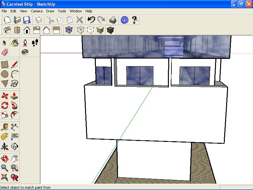Activate the Pan hand tool
This screenshot has height=190, width=253.
click(15, 159)
